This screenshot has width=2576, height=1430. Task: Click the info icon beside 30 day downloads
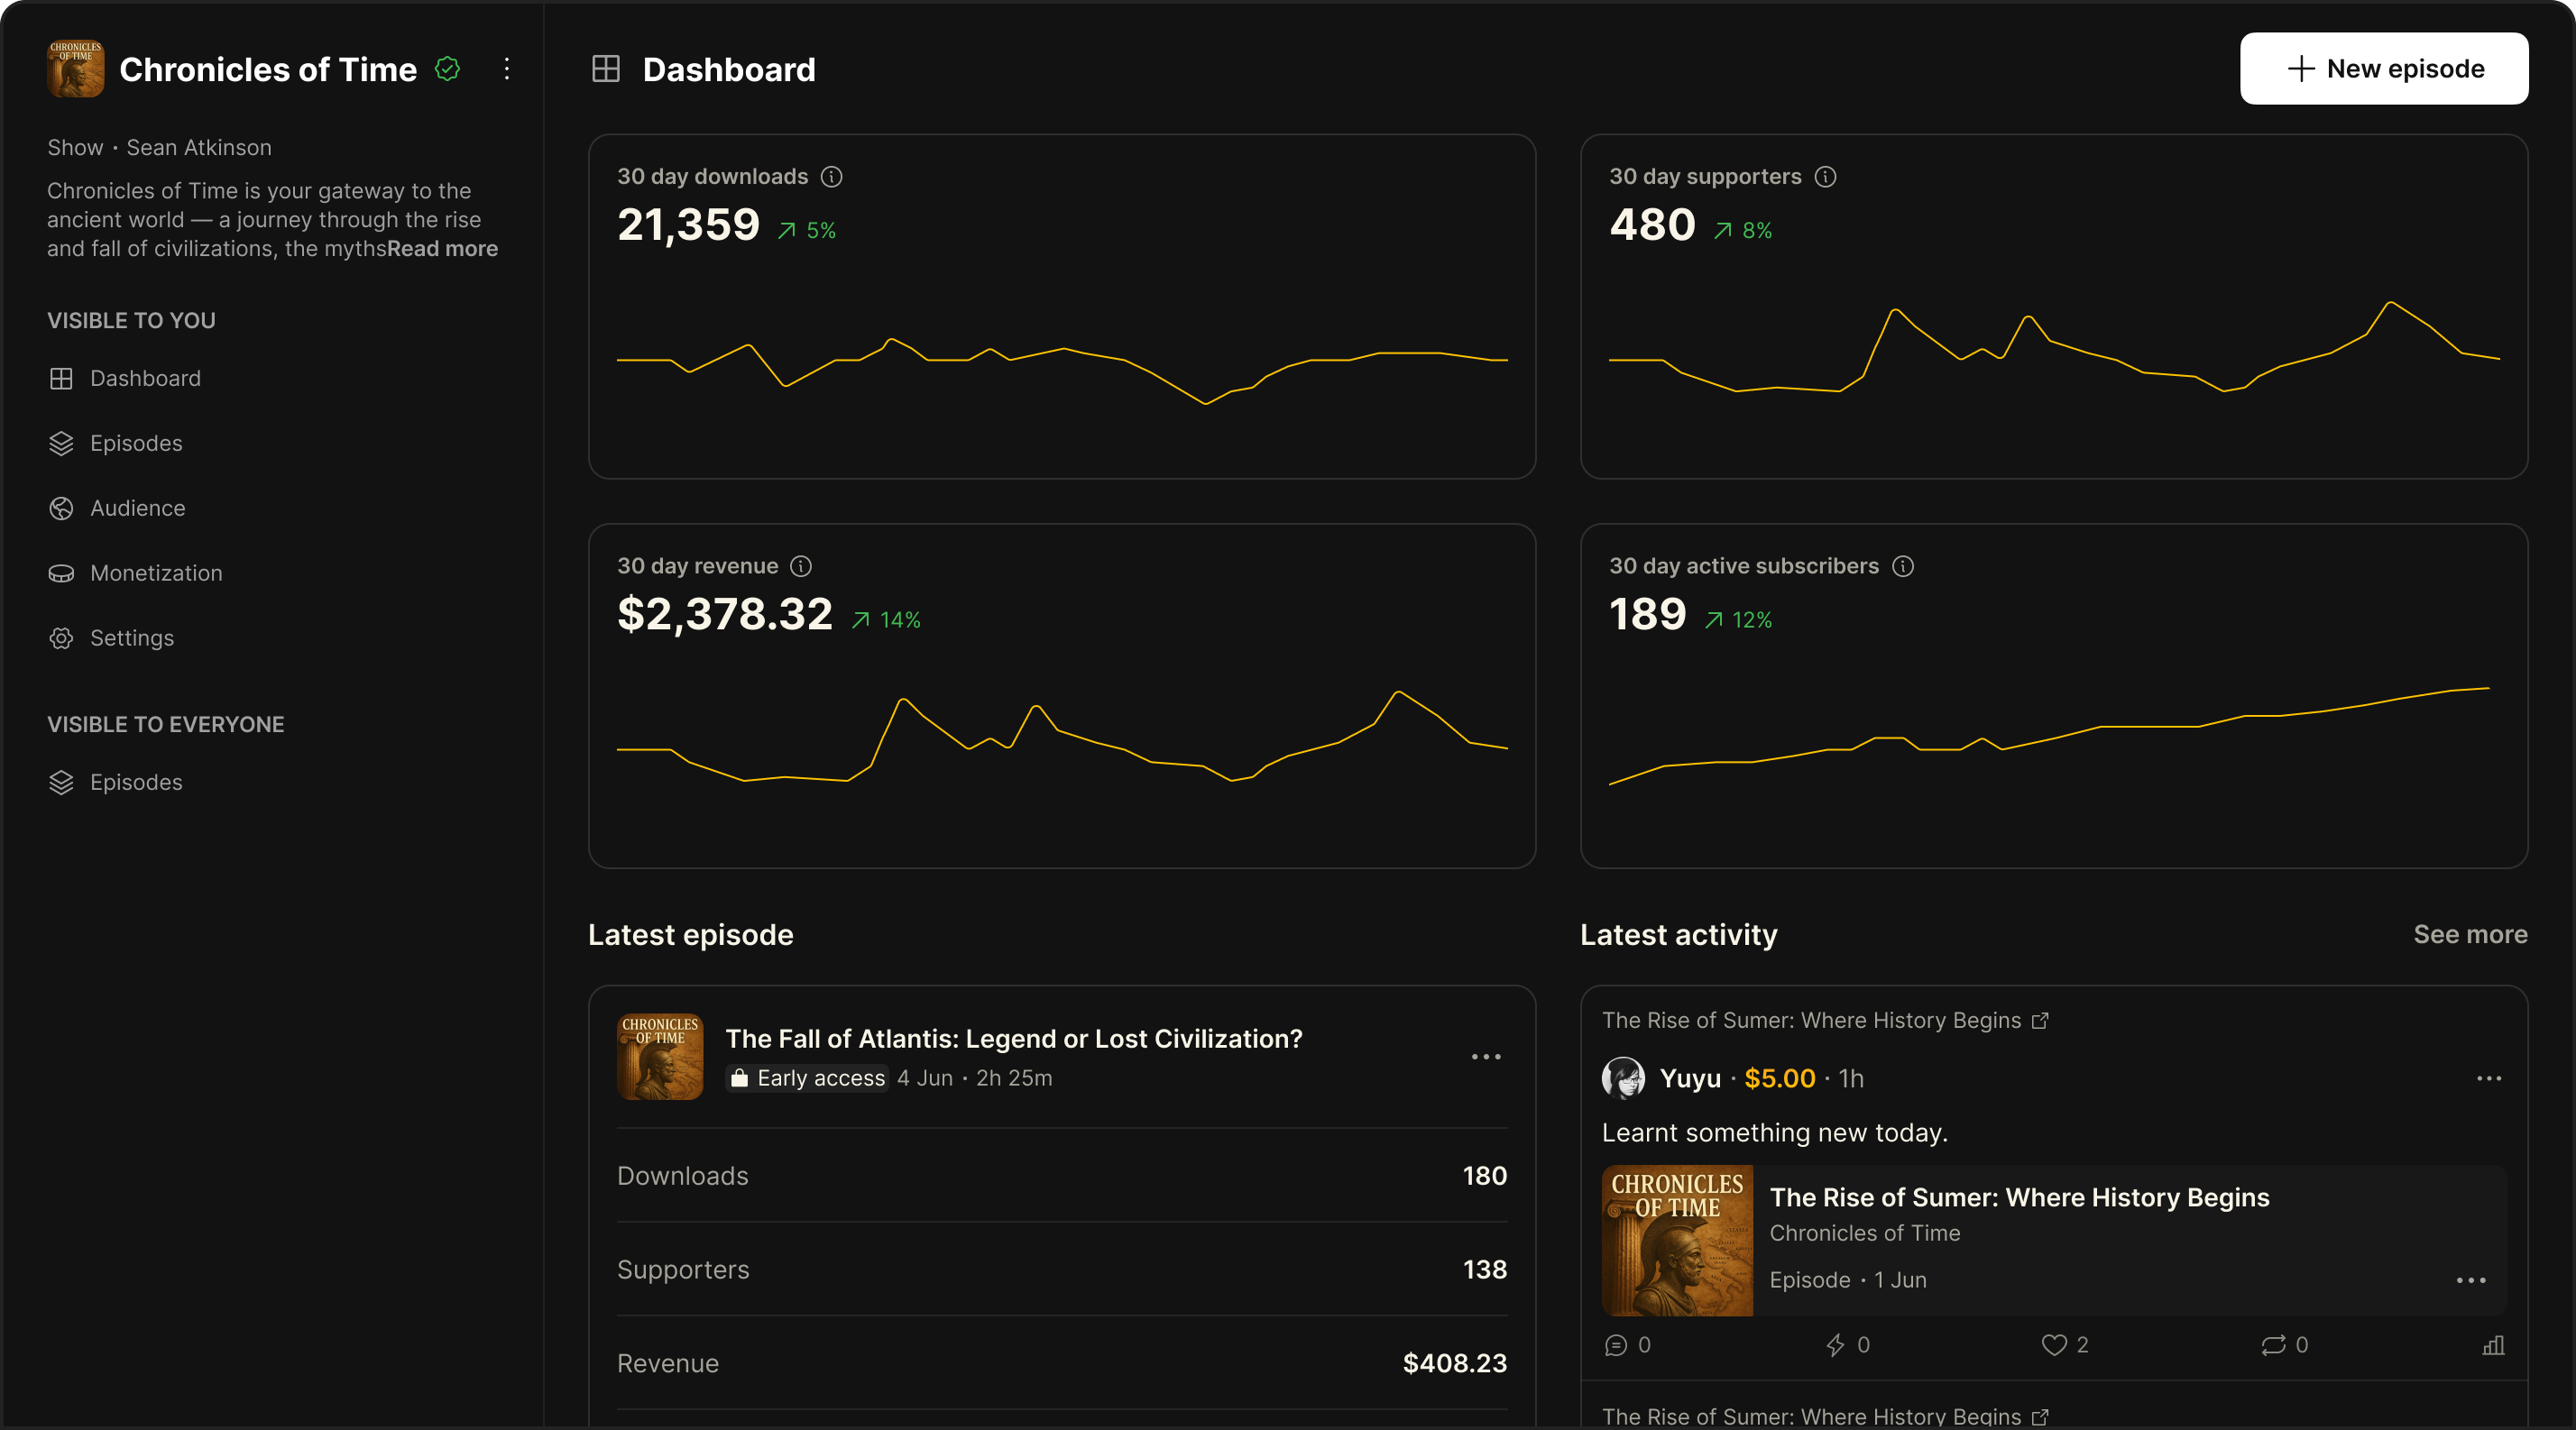point(831,177)
